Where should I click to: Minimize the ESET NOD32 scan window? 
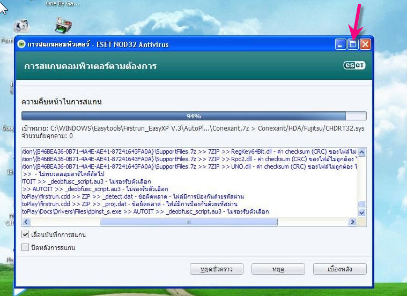tap(341, 44)
